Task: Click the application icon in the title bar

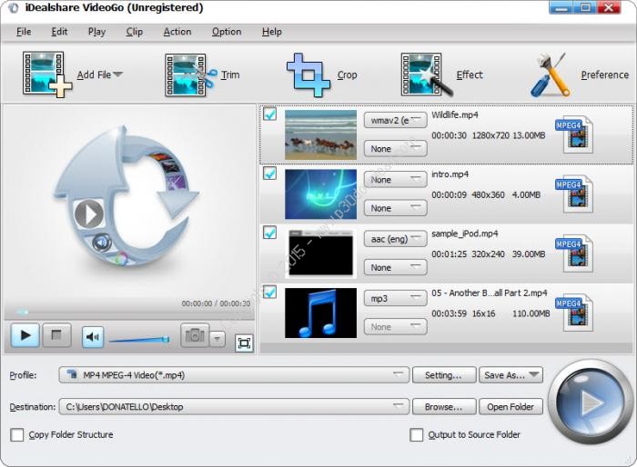Action: 14,7
